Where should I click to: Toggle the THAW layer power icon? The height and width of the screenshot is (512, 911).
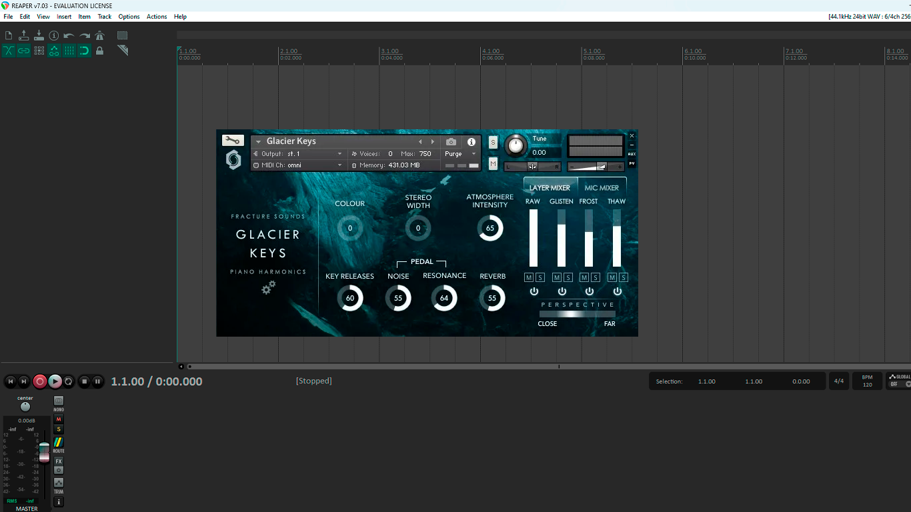(618, 291)
